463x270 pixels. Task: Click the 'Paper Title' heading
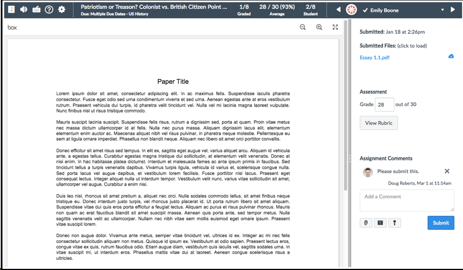(173, 82)
